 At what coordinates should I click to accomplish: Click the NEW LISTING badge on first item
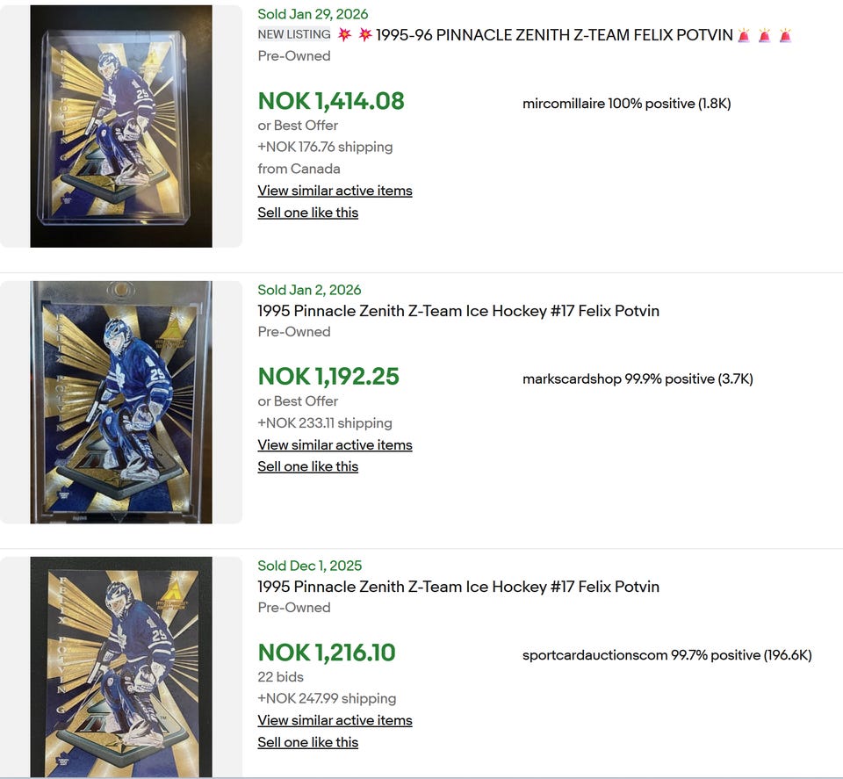[x=294, y=34]
